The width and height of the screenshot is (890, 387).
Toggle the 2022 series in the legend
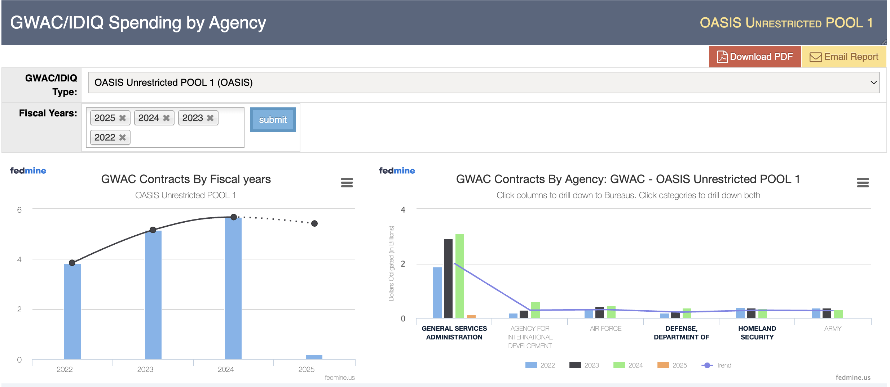(540, 365)
